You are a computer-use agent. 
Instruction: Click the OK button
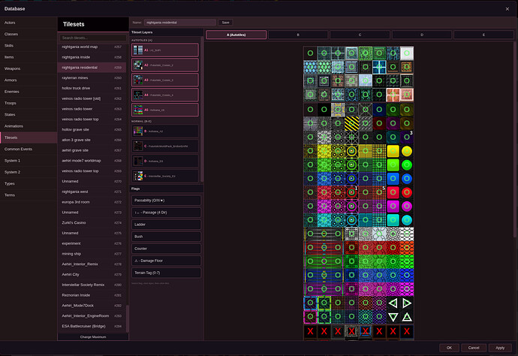click(449, 348)
